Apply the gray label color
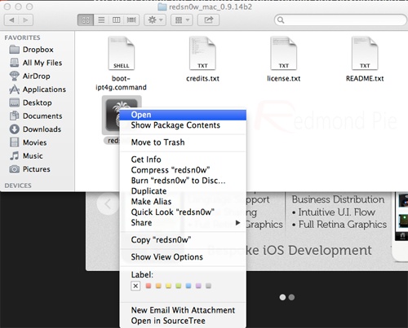408x328 pixels. click(208, 286)
